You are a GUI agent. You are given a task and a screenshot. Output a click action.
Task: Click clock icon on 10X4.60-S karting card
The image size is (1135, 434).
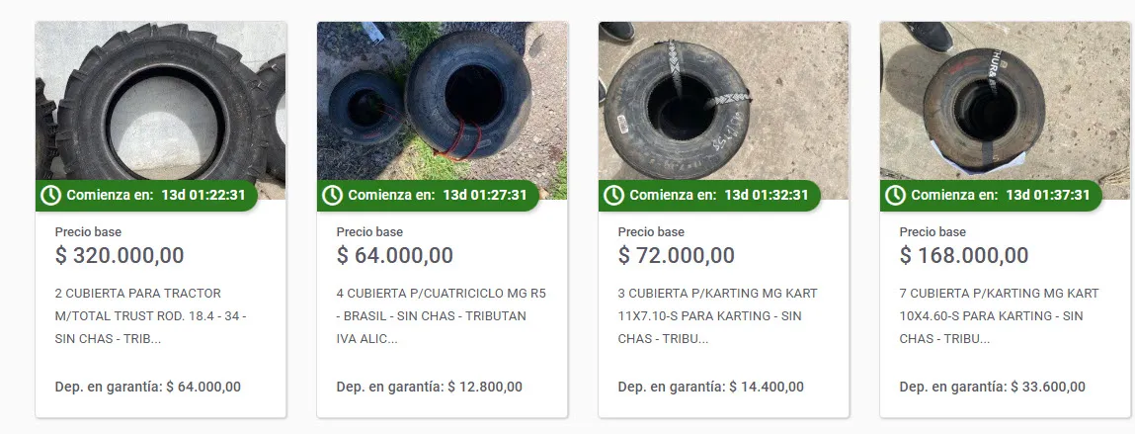click(895, 195)
